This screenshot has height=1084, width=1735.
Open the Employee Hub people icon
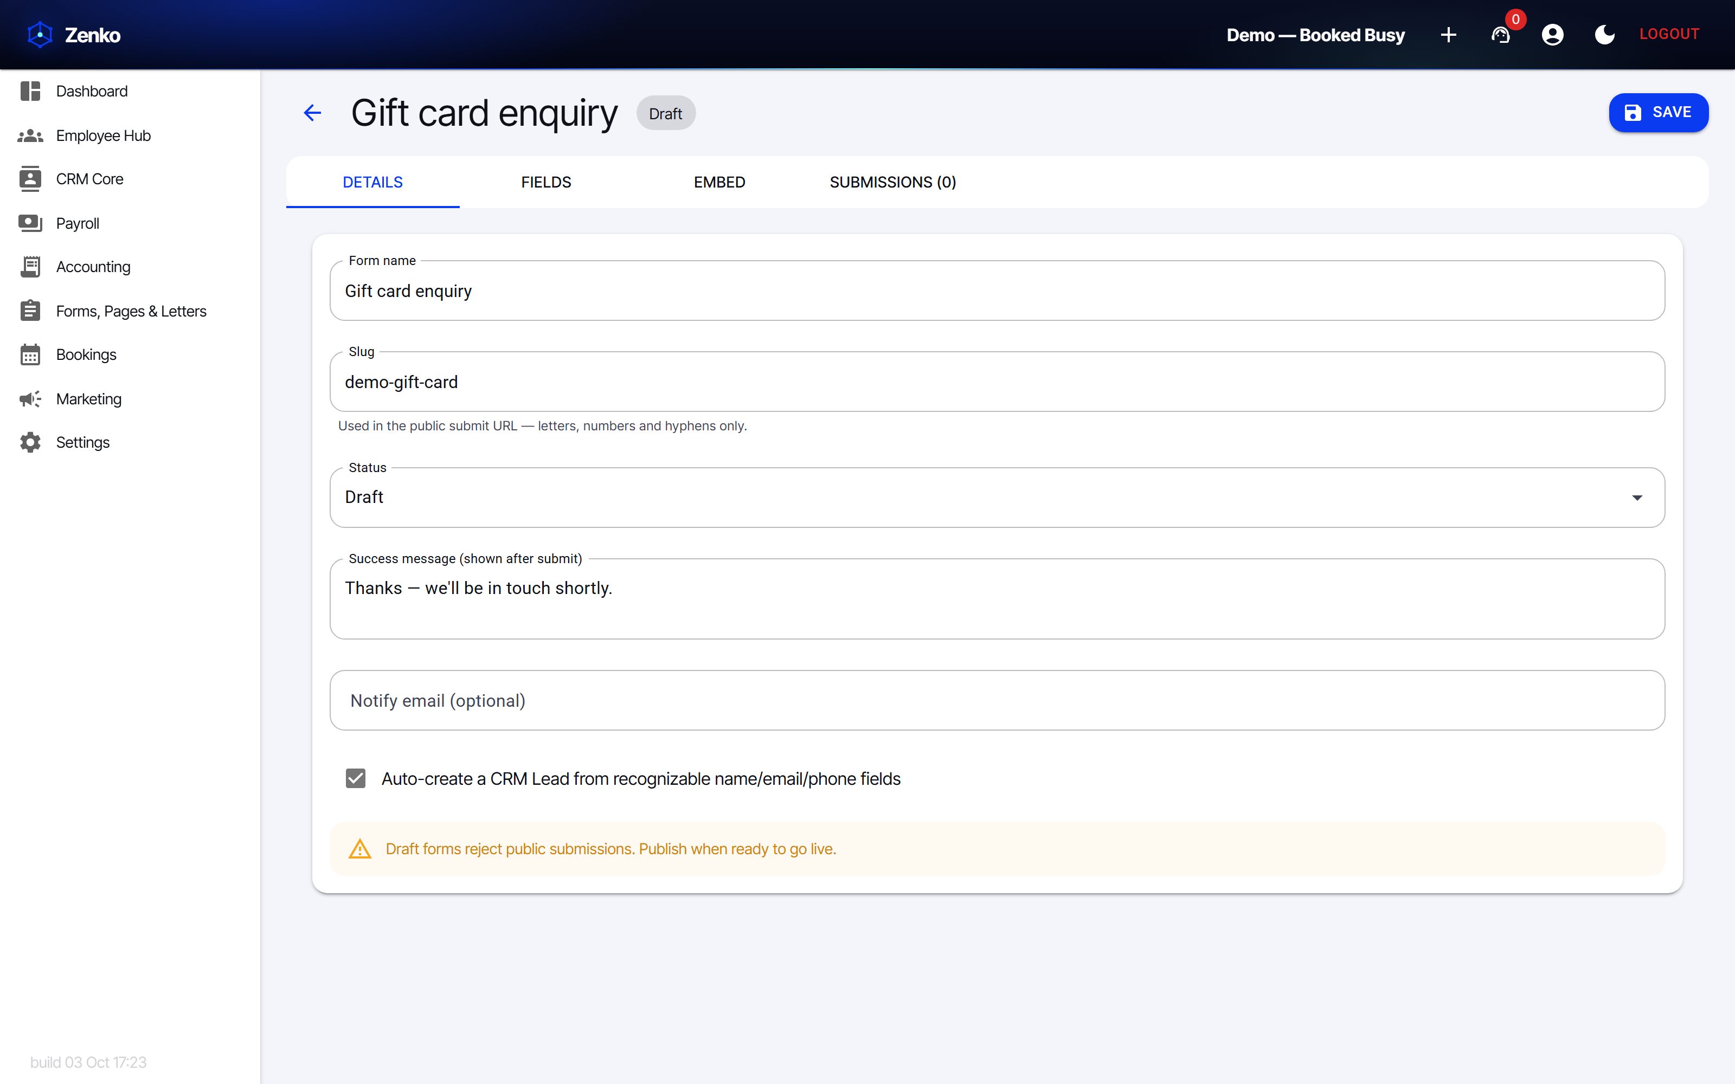pyautogui.click(x=30, y=135)
